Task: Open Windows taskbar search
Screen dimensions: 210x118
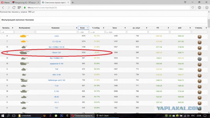Action: [8, 116]
